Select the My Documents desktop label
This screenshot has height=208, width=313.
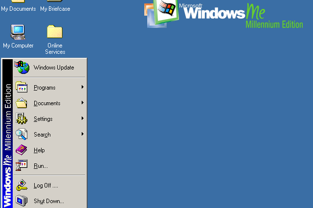(18, 9)
